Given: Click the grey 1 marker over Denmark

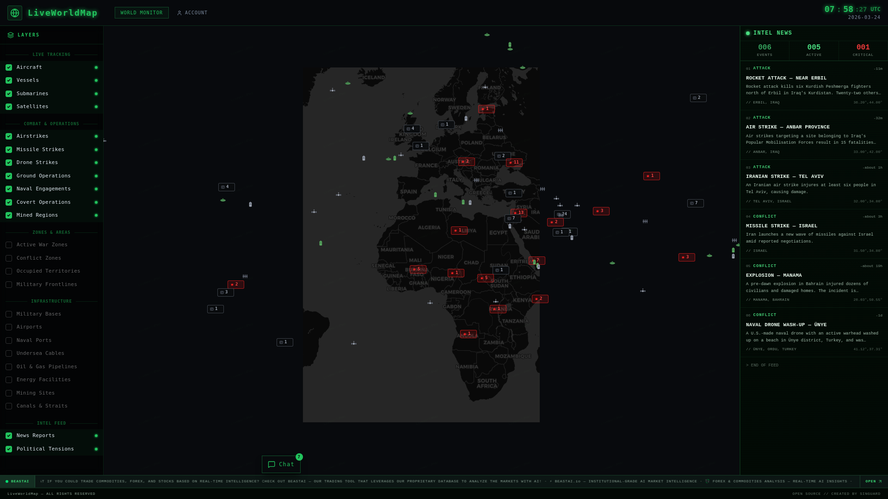Looking at the screenshot, I should tap(446, 125).
